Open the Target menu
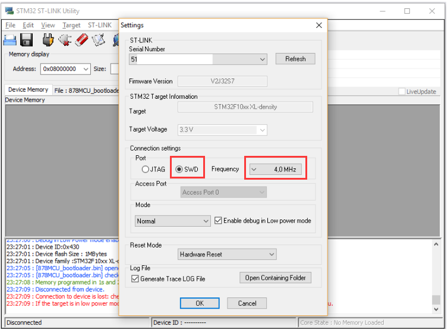The height and width of the screenshot is (329, 448). pos(71,25)
